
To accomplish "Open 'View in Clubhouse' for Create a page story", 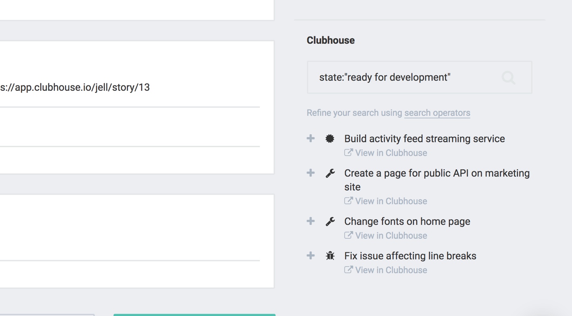I will [391, 201].
